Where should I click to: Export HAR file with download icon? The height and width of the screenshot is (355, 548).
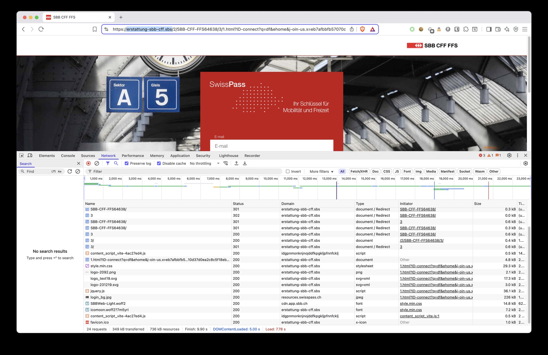tap(245, 163)
